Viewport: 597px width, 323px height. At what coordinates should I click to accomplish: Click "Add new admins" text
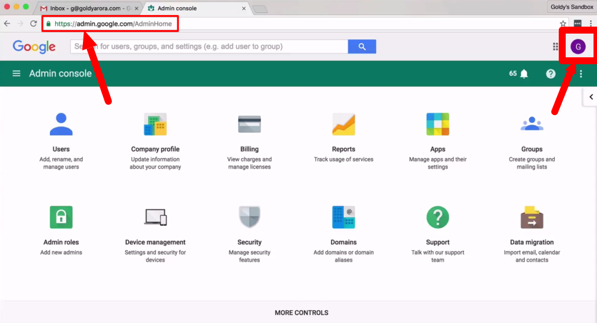[x=61, y=252]
